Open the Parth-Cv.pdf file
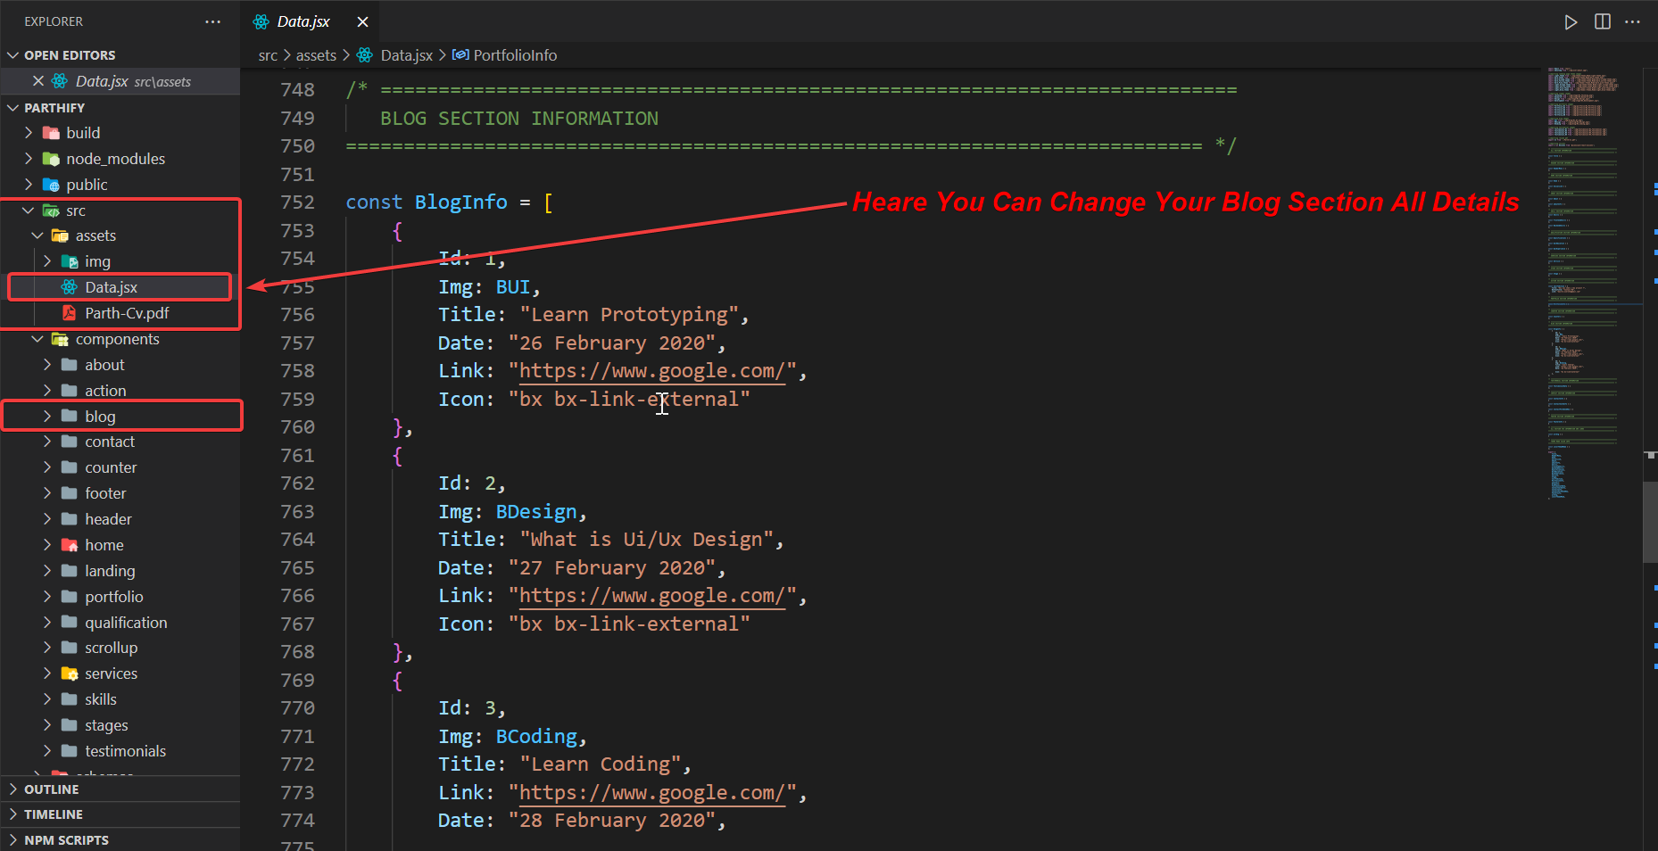 [127, 313]
